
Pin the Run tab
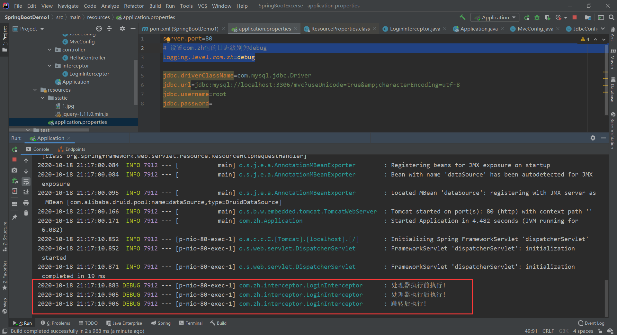14,217
